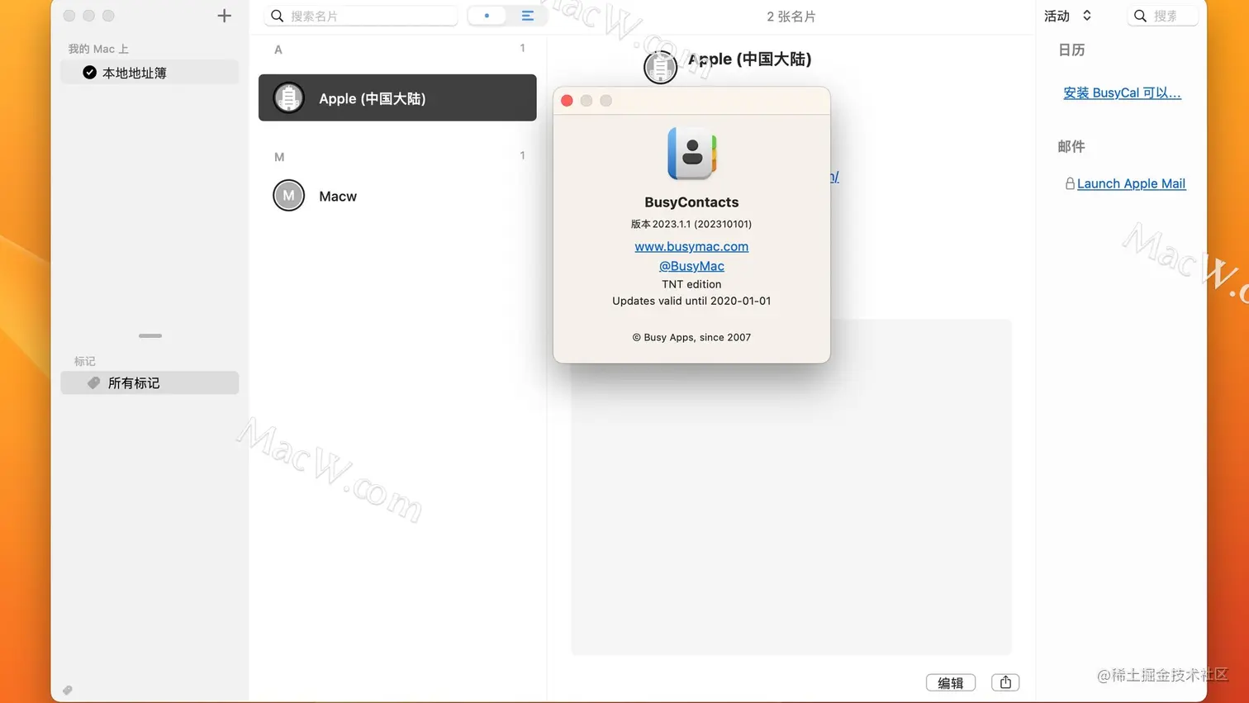
Task: Open the 安装 BusyCal 可以… link
Action: [1122, 93]
